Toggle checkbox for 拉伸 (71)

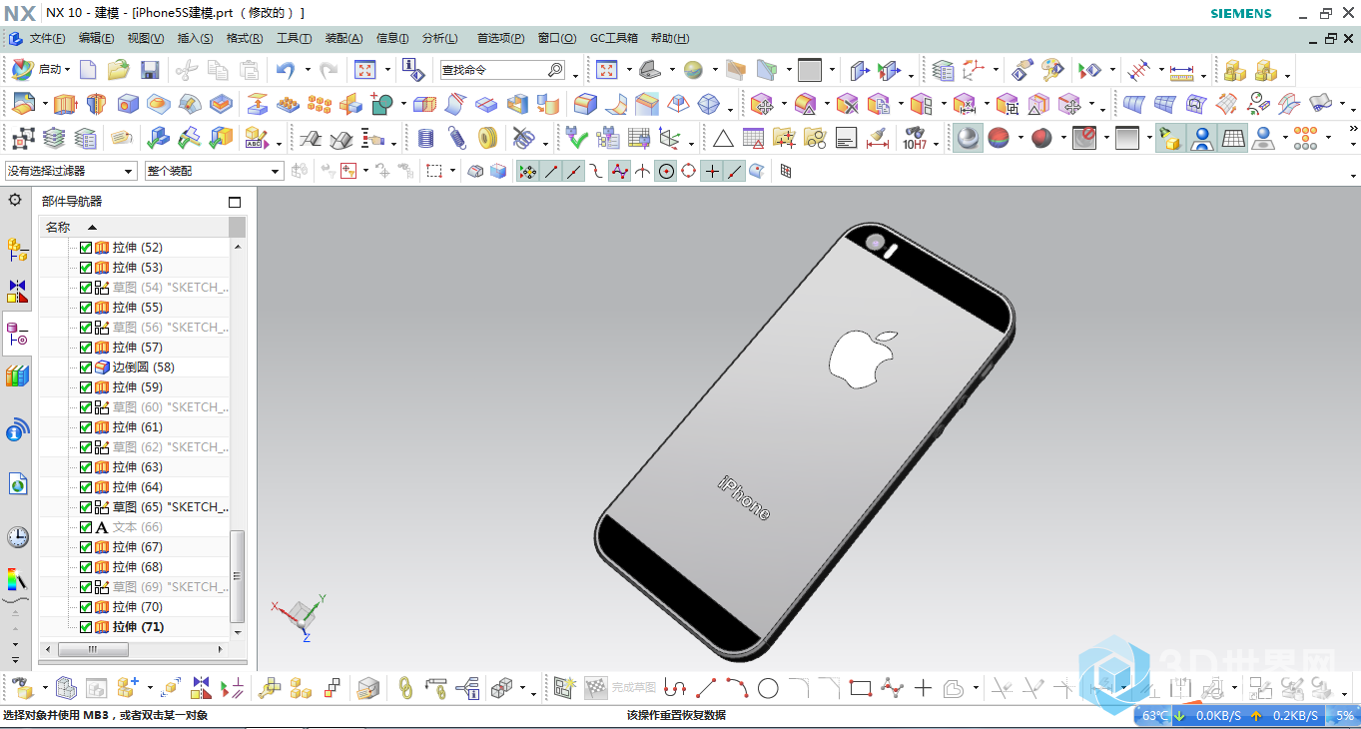coord(86,627)
